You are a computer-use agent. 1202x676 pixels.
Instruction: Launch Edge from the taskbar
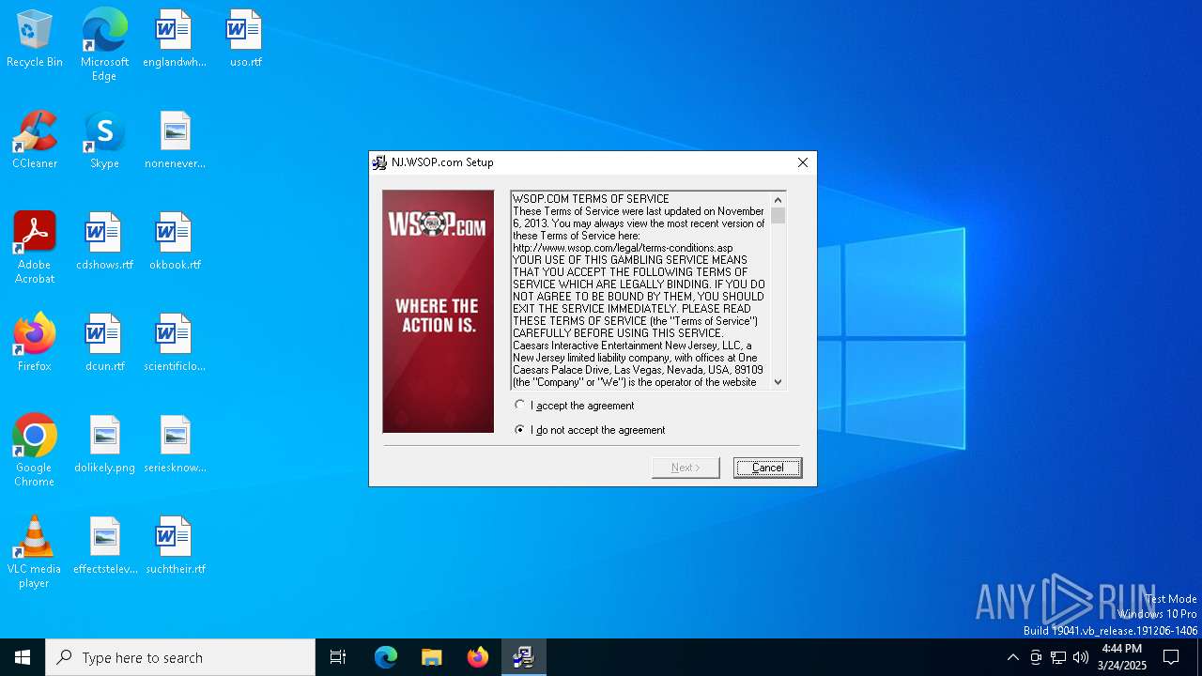(386, 657)
